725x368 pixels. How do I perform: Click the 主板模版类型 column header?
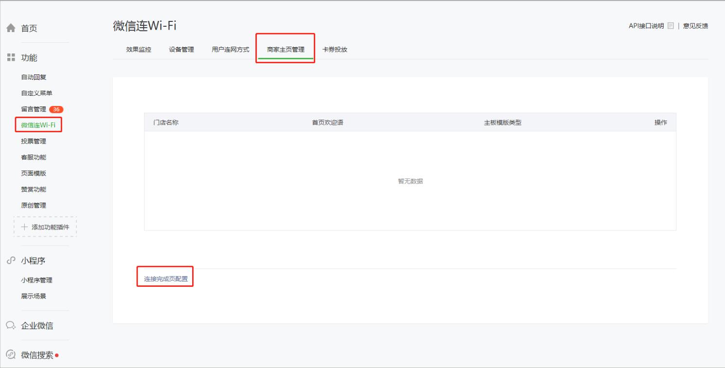coord(503,123)
